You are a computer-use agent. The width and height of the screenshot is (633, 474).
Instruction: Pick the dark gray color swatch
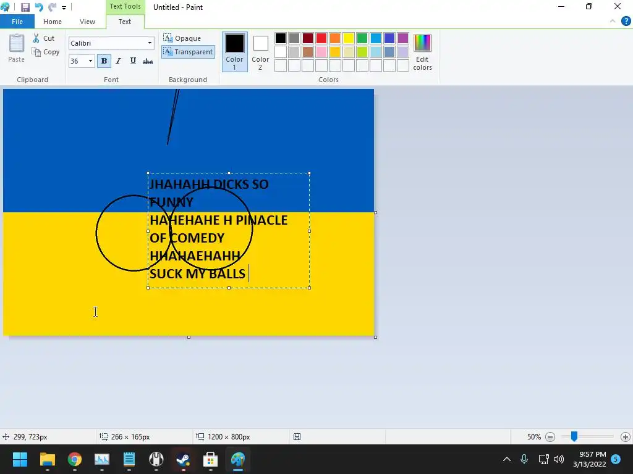(294, 38)
